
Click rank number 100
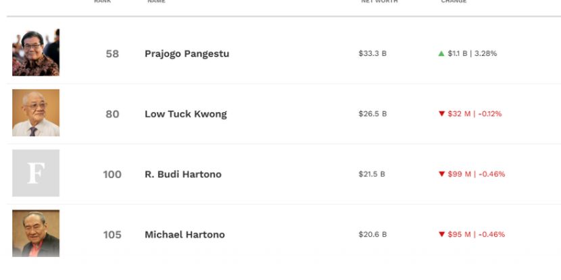[112, 174]
